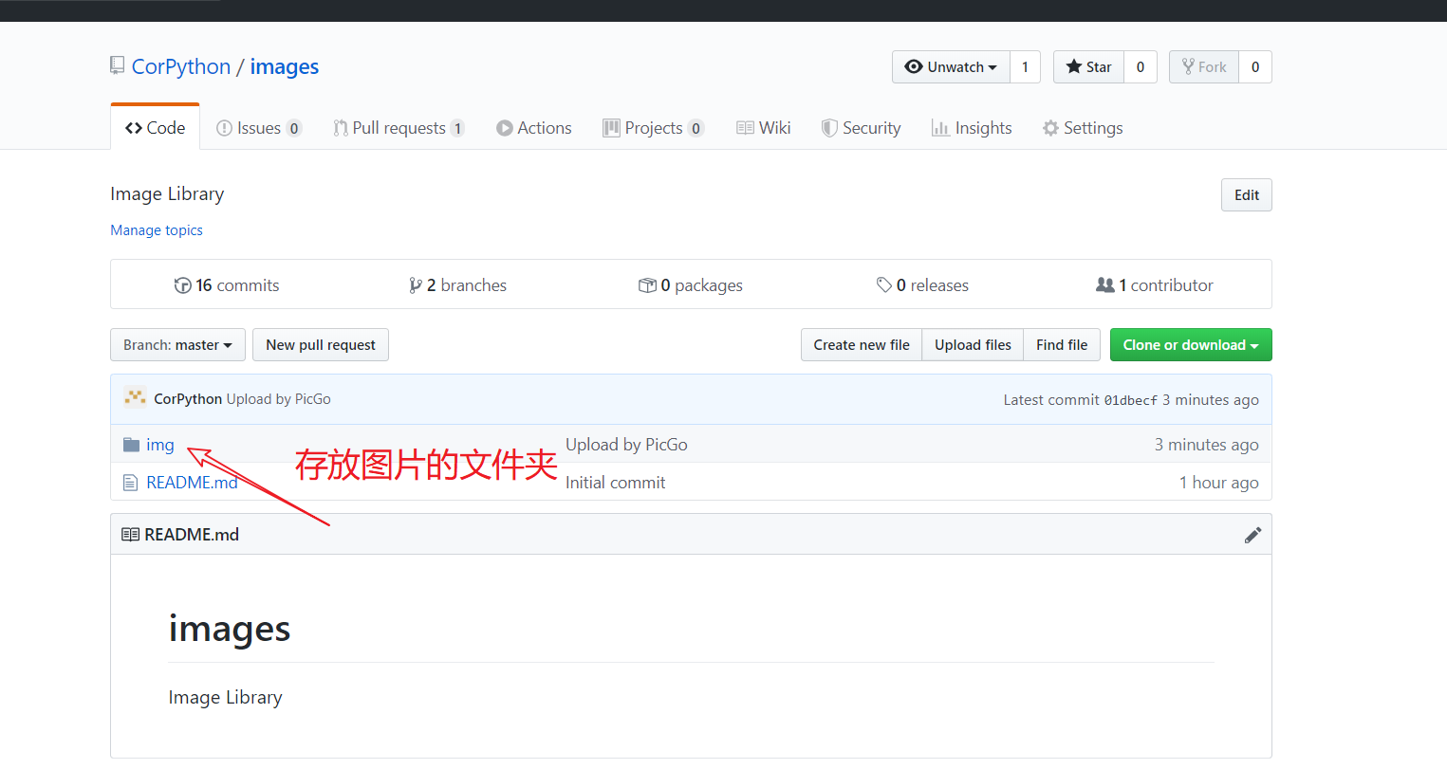Click the watchers count 1
Image resolution: width=1447 pixels, height=769 pixels.
(1025, 67)
